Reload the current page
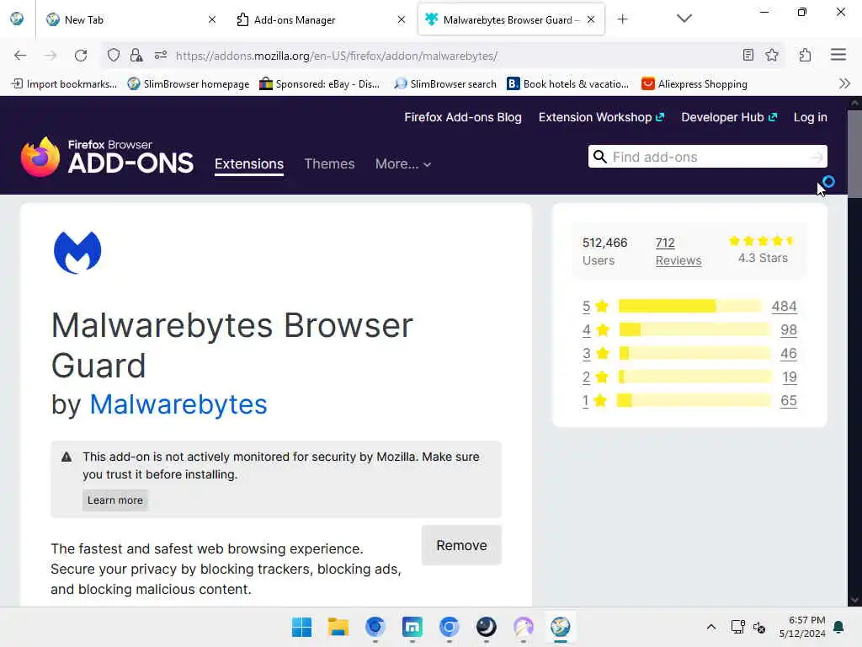862x647 pixels. point(81,56)
